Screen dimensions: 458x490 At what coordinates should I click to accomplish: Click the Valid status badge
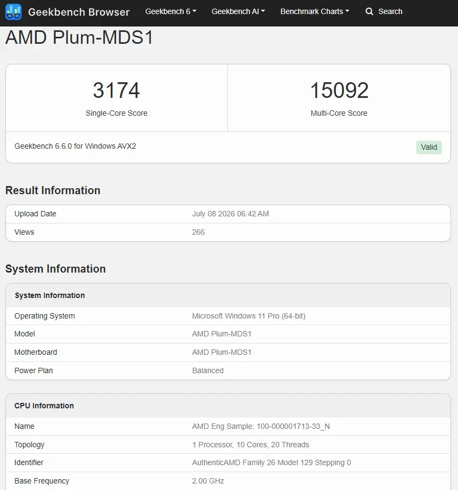click(429, 147)
